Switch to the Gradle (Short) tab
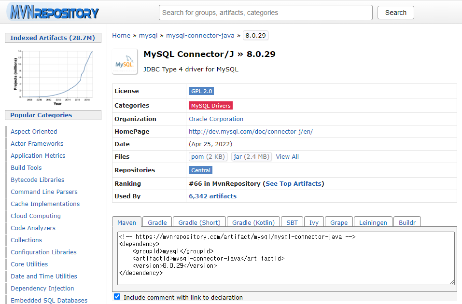This screenshot has height=304, width=462. tap(199, 222)
